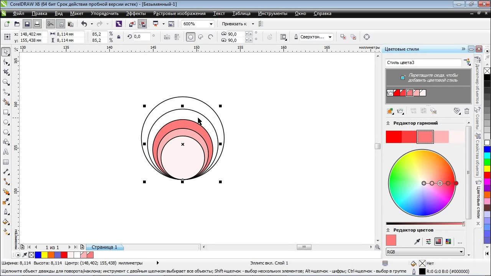
Task: Toggle the color sliders view in color editor
Action: point(428,242)
